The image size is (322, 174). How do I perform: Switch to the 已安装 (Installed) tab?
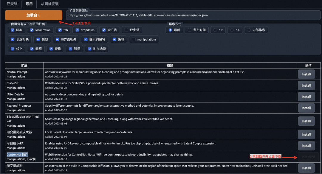point(12,4)
